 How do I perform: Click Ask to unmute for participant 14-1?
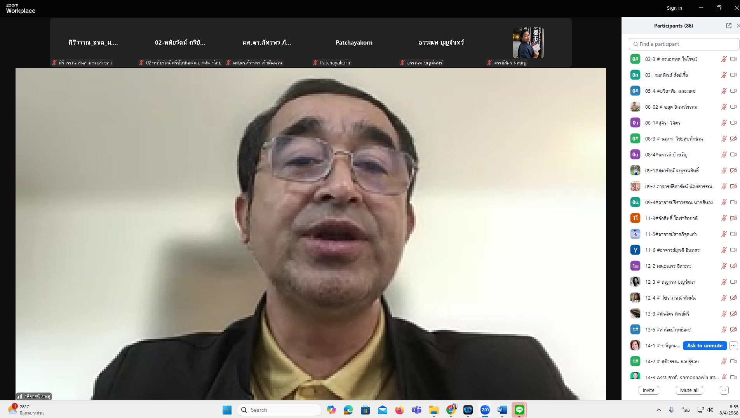(705, 345)
